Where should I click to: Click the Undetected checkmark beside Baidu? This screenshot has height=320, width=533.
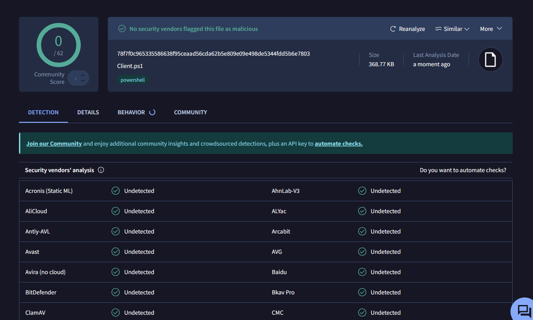click(x=362, y=272)
